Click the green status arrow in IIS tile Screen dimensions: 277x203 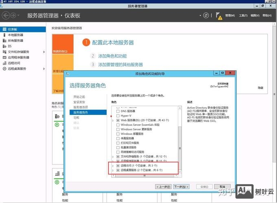tap(57, 125)
